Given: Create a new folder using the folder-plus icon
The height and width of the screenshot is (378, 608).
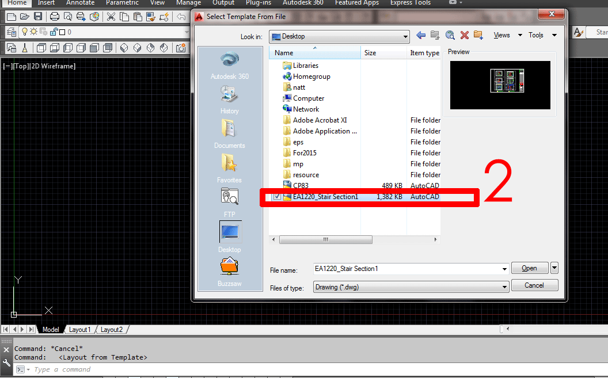Looking at the screenshot, I should tap(478, 35).
